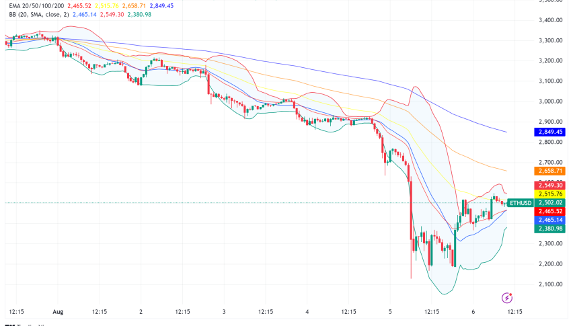Click the ETHUSD symbol tag on the chart
573x326 pixels.
tap(521, 202)
